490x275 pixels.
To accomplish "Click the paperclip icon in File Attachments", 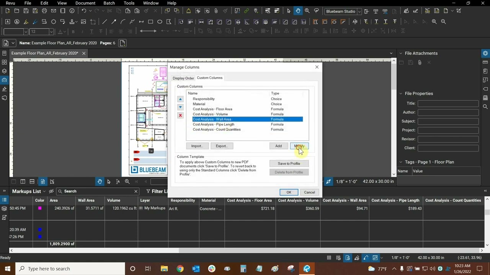I will 420,62.
